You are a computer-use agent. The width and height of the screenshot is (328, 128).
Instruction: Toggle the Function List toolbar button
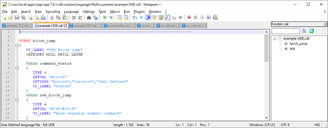point(167,18)
